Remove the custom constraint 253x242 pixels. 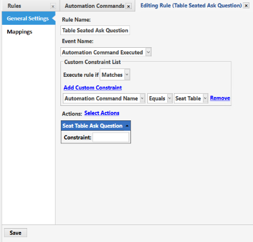click(220, 98)
